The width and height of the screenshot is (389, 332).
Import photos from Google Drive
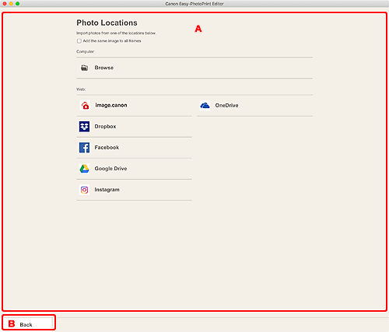(134, 169)
